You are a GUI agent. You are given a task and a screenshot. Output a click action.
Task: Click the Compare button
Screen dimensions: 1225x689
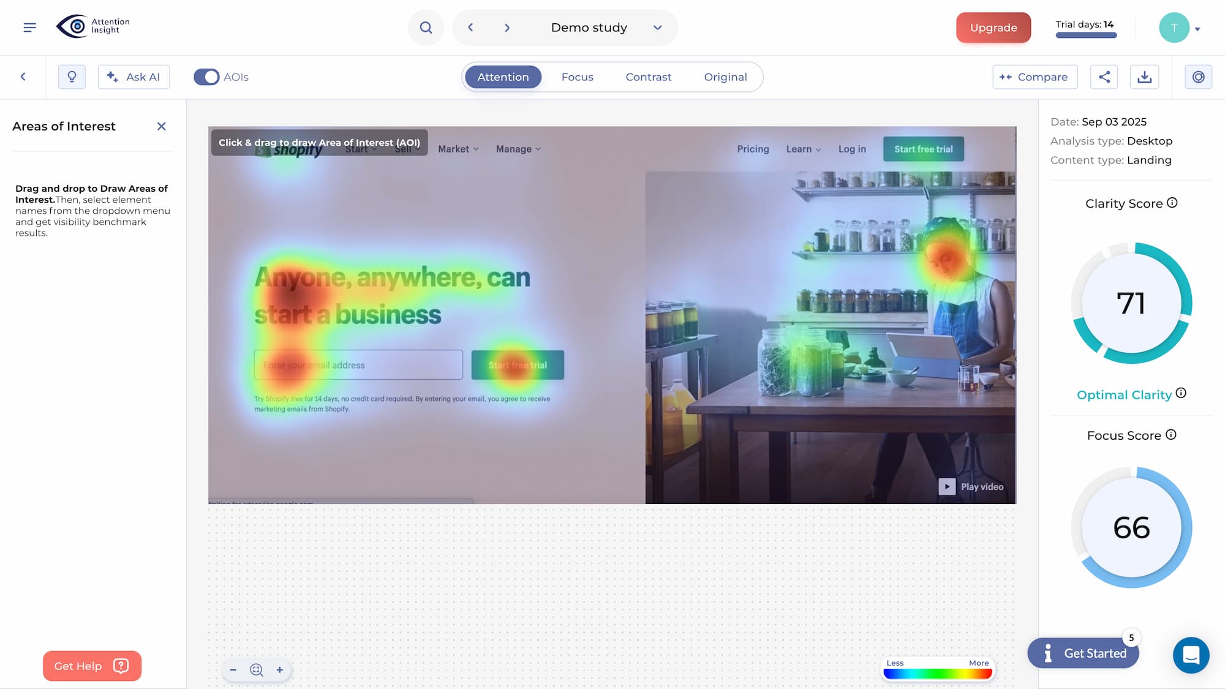point(1035,77)
